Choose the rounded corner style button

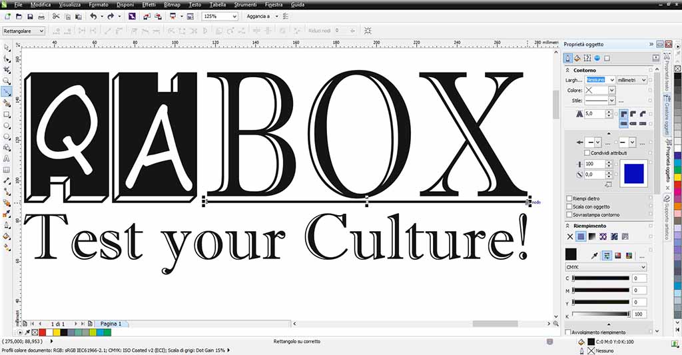tap(633, 114)
